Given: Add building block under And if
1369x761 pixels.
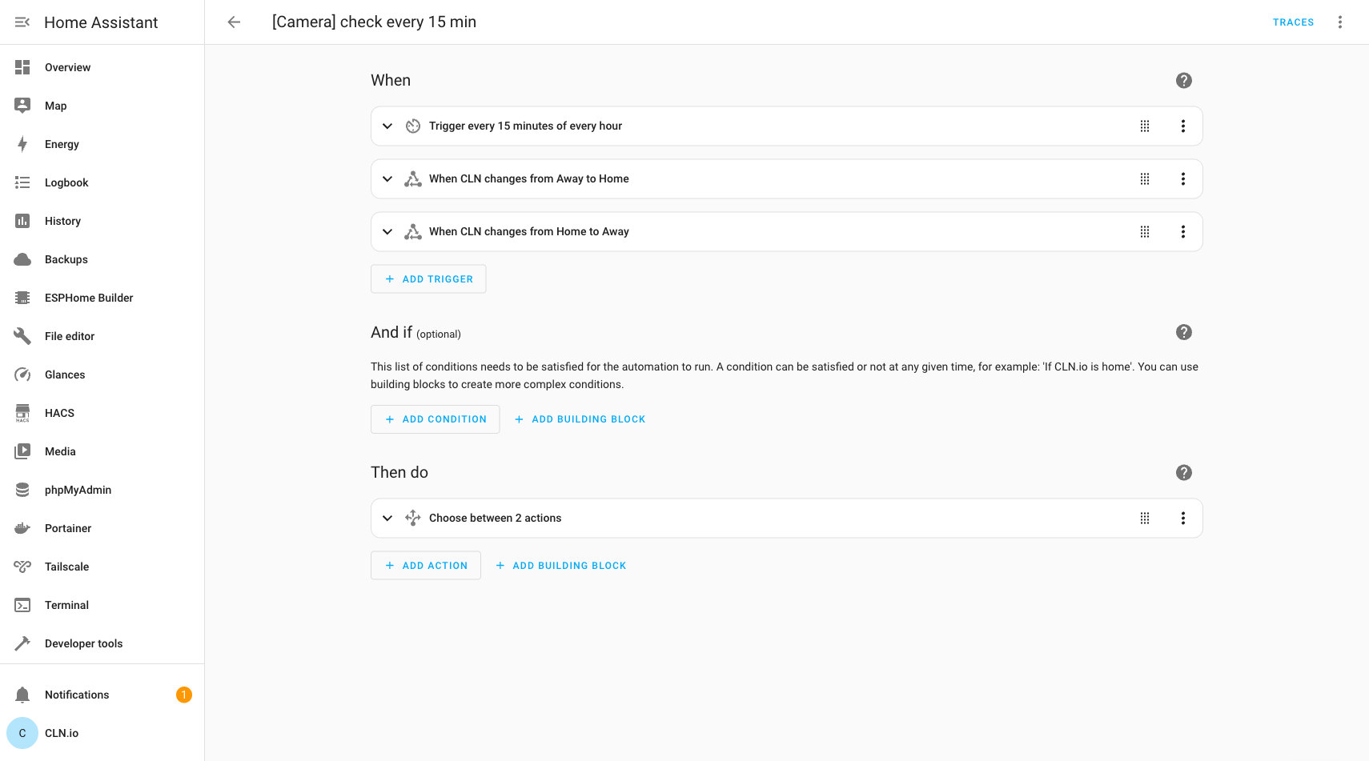Looking at the screenshot, I should 580,419.
